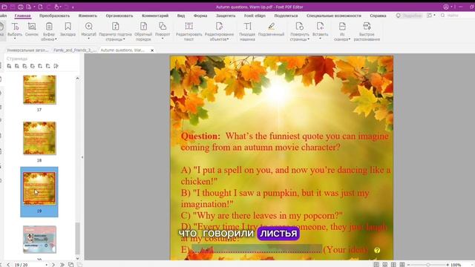Click the yellow question mark icon on the page
Screen dimensions: 475x267
tap(377, 251)
